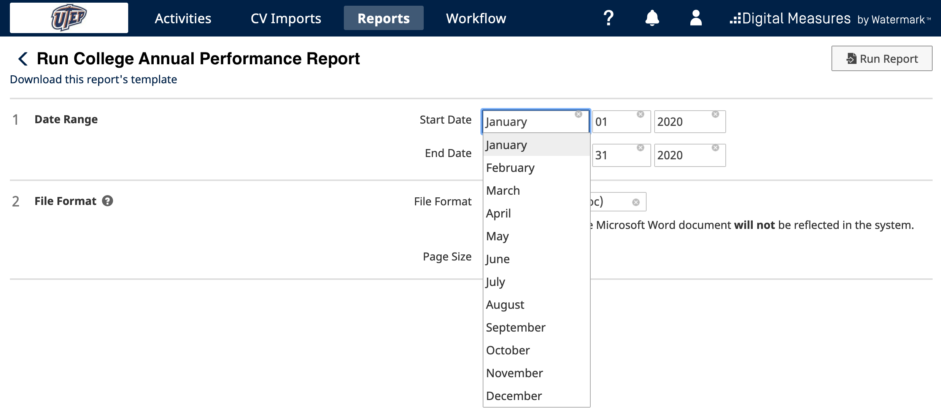Clear the Start Date year with the x icon
This screenshot has height=416, width=941.
(x=715, y=114)
